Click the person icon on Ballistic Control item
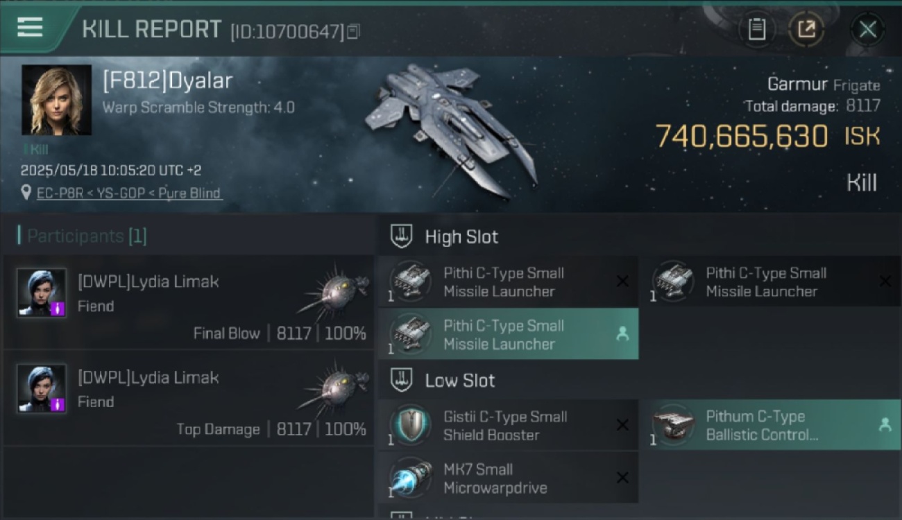 tap(885, 425)
